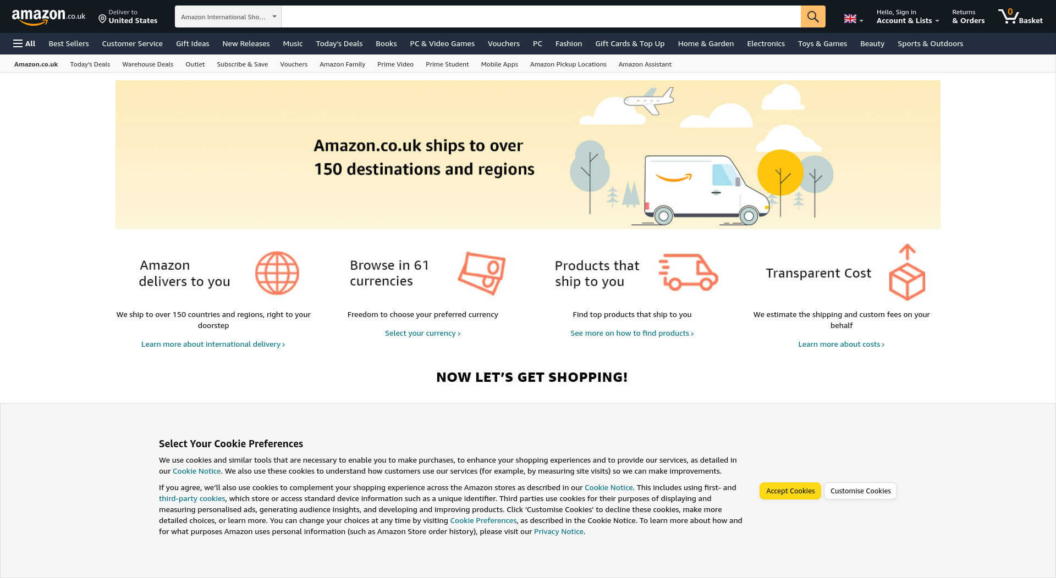Click the Deliver to location pin

102,19
